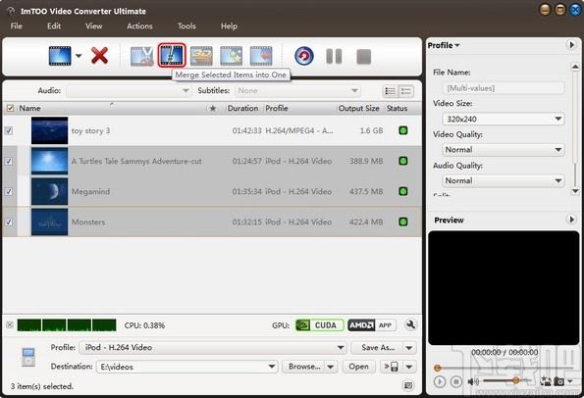Toggle the select-all checkbox in Name header

pyautogui.click(x=10, y=108)
